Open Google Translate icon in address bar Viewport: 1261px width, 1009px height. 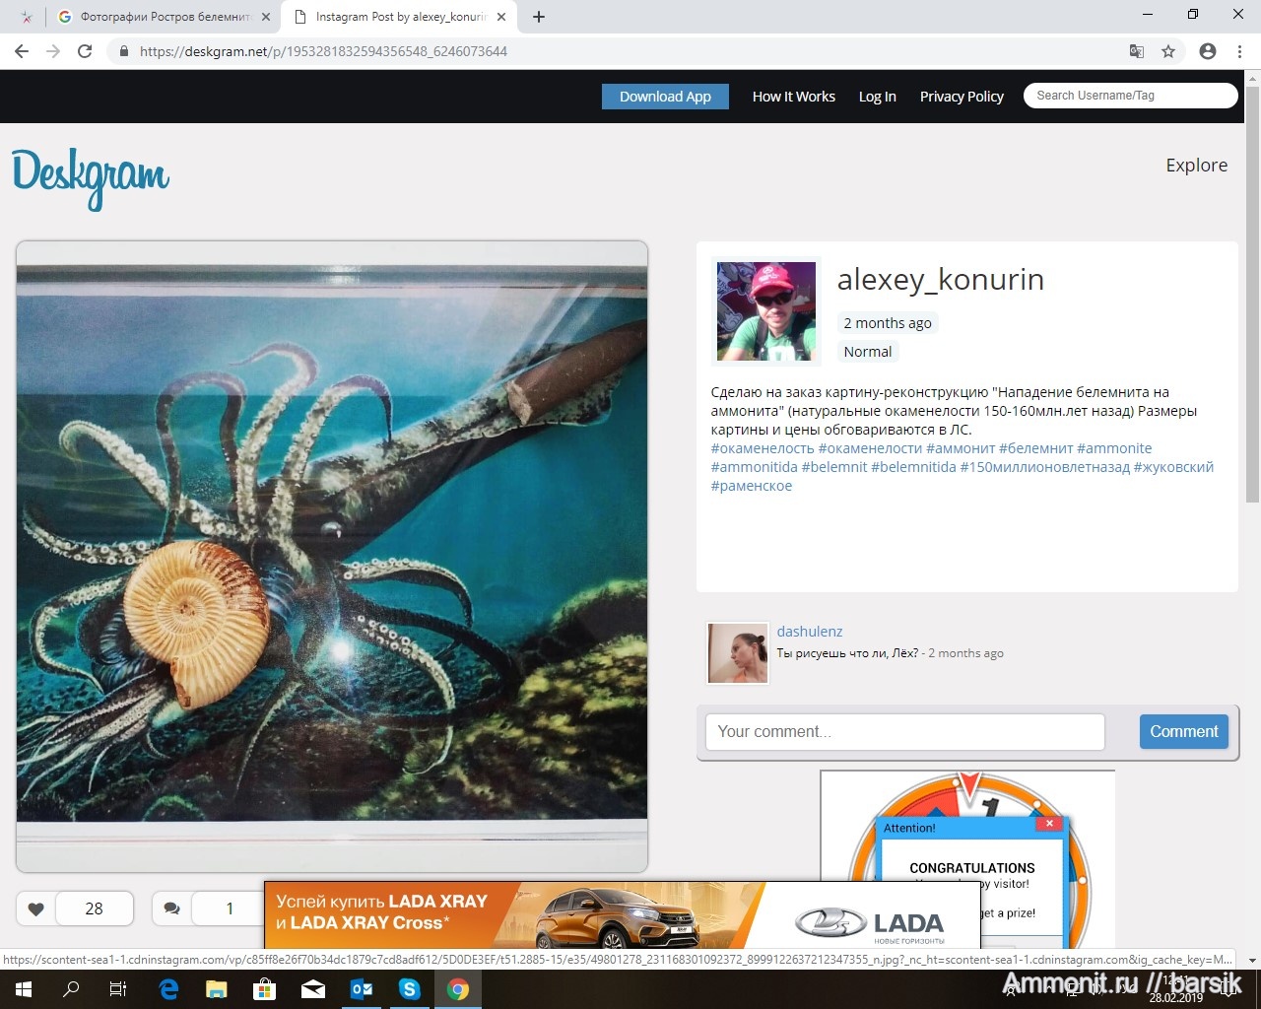pyautogui.click(x=1136, y=51)
